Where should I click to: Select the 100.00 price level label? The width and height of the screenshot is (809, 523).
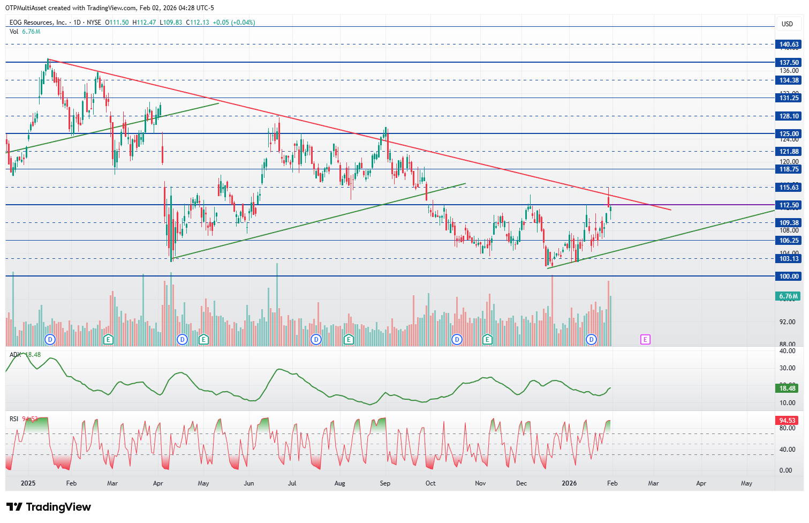(x=789, y=276)
